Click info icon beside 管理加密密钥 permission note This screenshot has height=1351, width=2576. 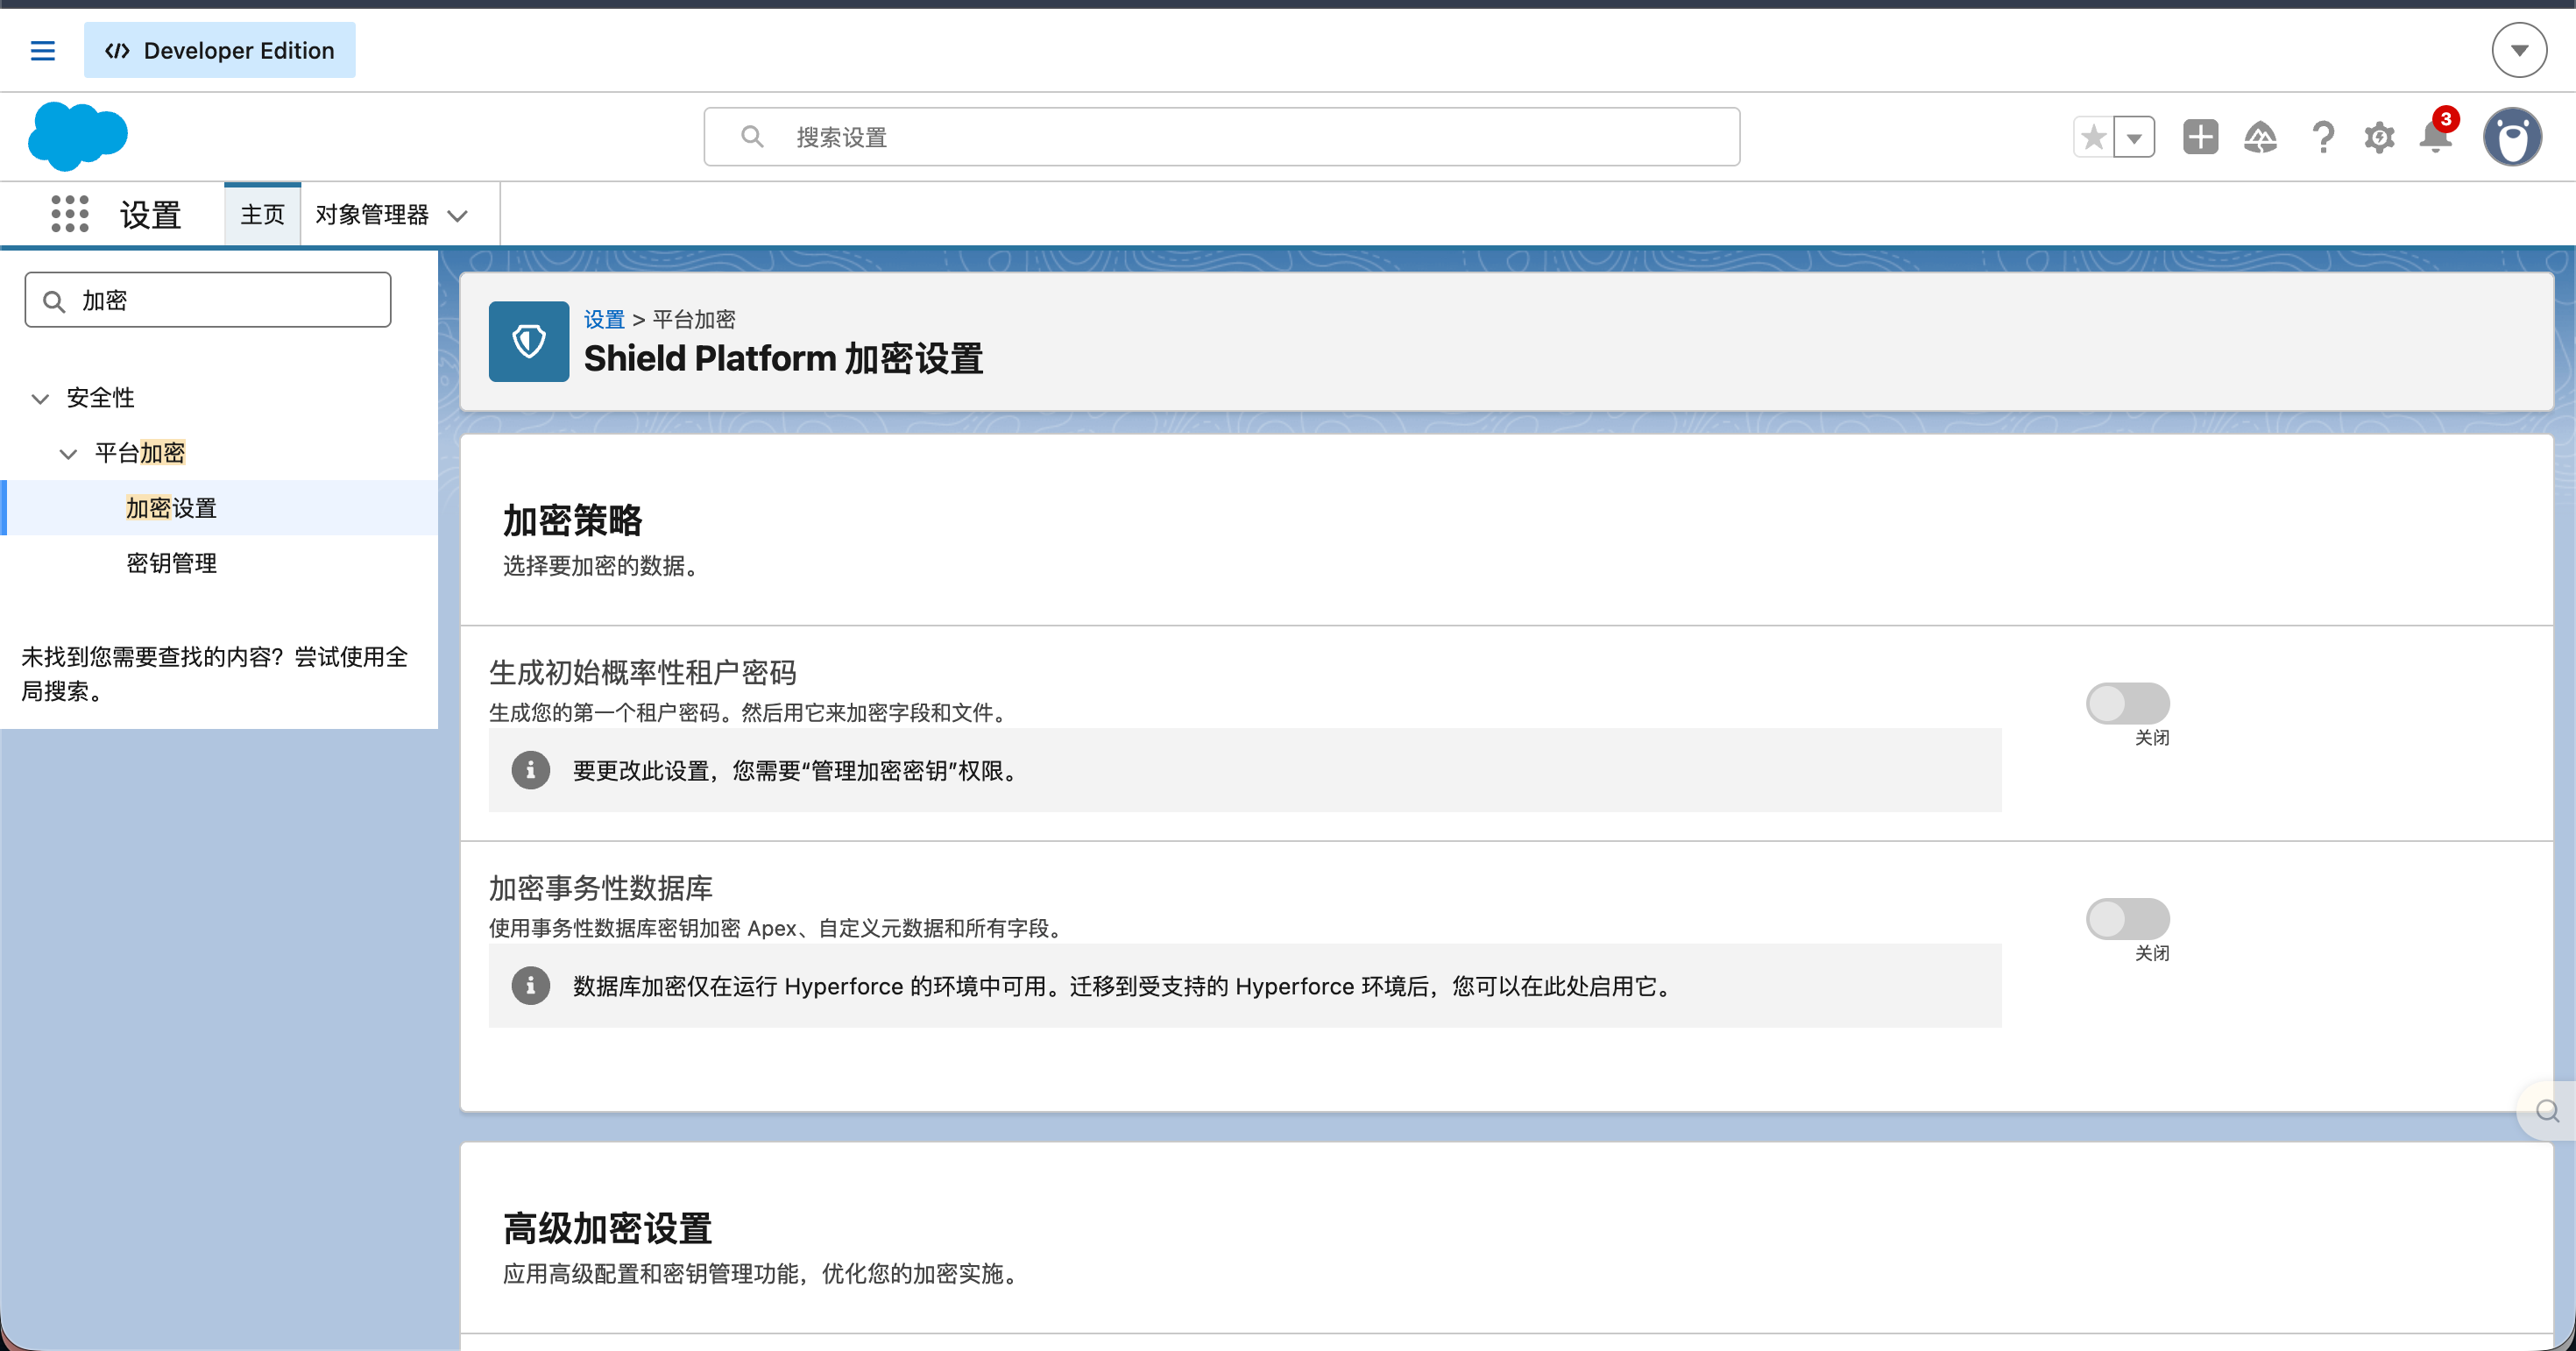point(530,770)
